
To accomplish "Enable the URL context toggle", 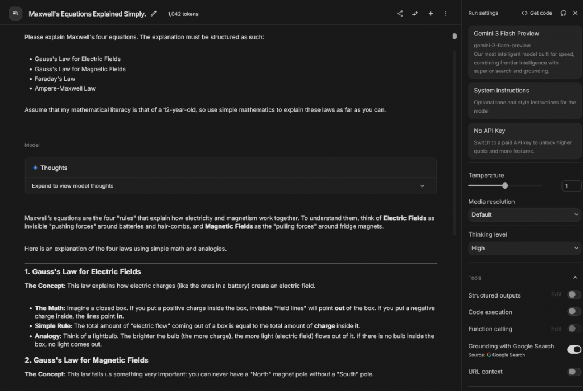I will [x=574, y=372].
